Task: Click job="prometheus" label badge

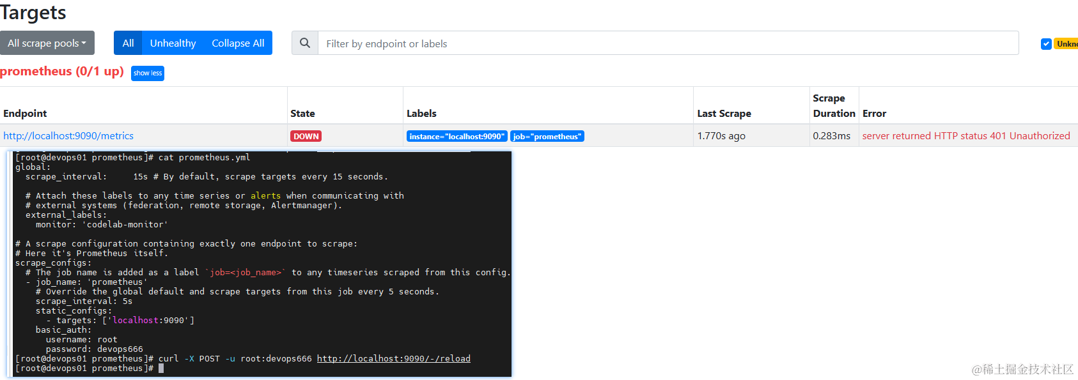Action: click(547, 136)
